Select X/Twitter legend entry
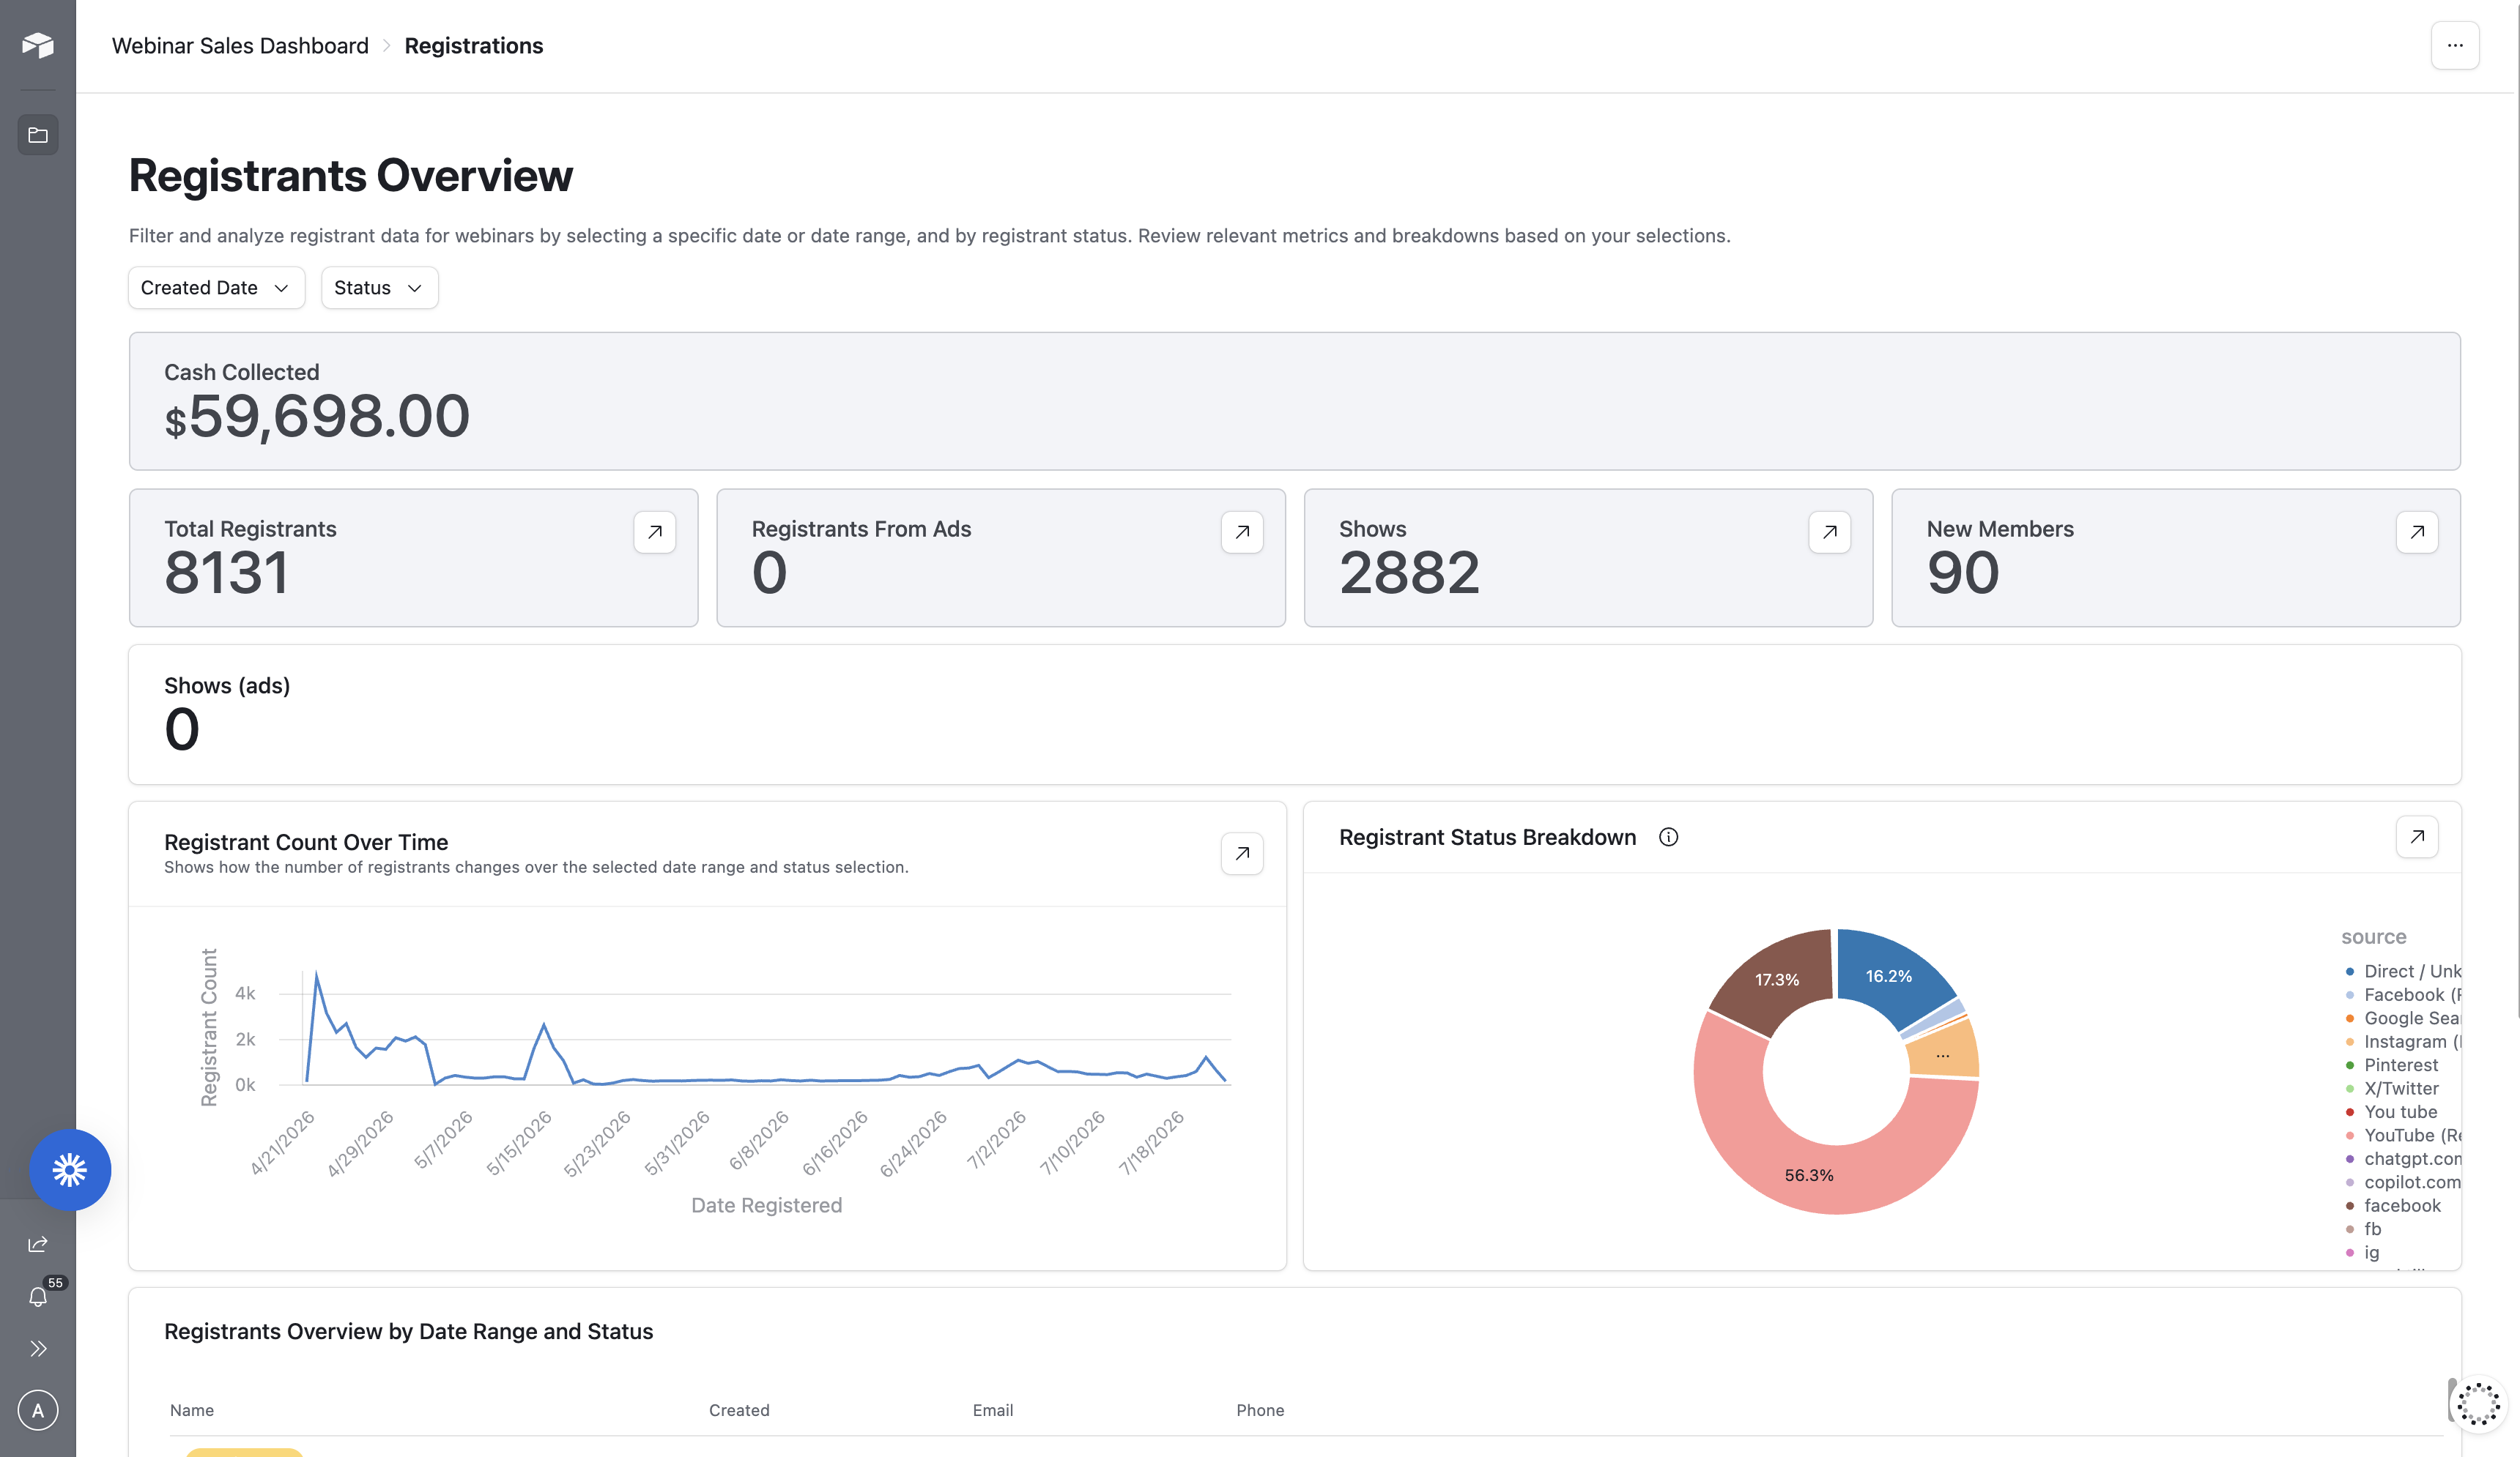Viewport: 2520px width, 1457px height. pos(2392,1088)
